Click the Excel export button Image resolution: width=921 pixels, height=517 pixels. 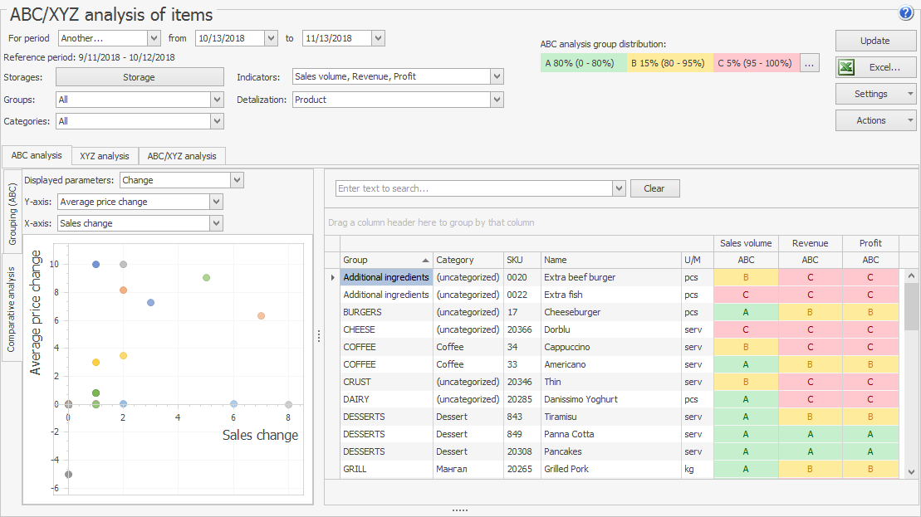pyautogui.click(x=875, y=67)
